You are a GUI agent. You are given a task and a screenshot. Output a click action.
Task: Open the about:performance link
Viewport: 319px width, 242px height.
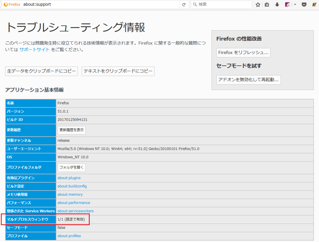(x=74, y=203)
